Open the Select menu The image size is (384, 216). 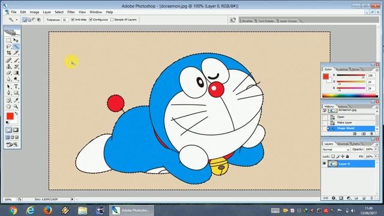point(59,12)
